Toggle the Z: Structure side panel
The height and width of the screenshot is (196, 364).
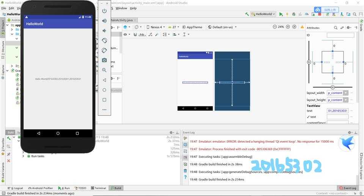click(x=3, y=49)
